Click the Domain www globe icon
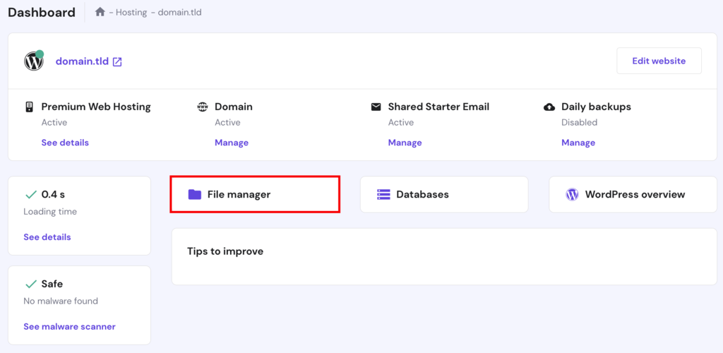Screen dimensions: 723x353 [203, 107]
